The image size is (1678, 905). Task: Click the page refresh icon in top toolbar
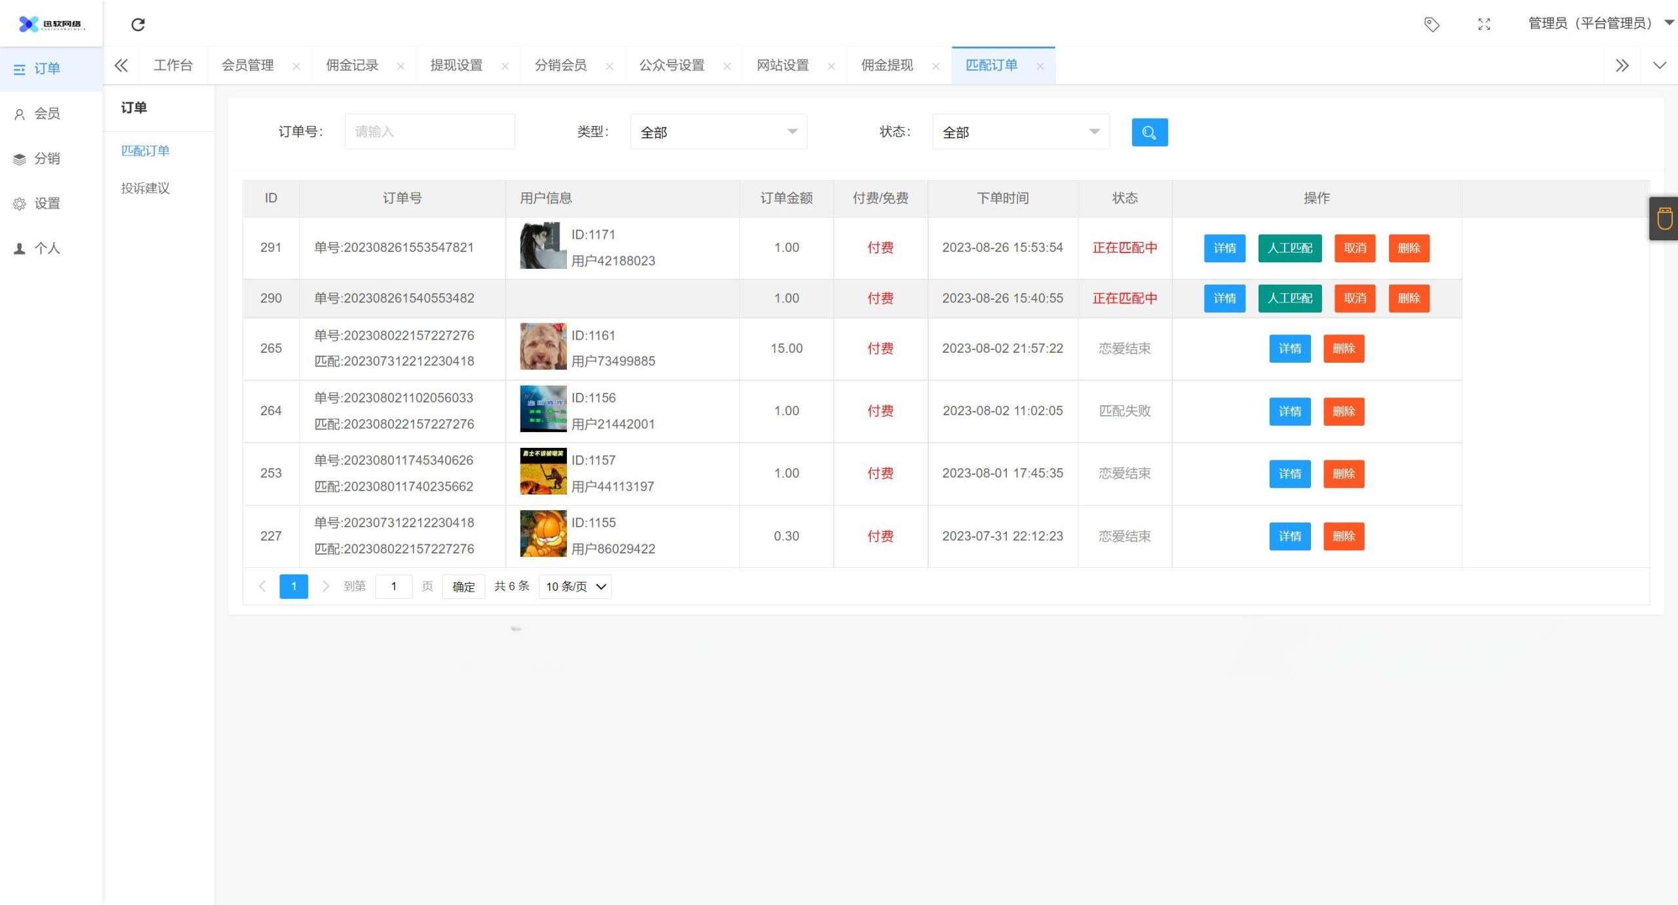coord(138,24)
